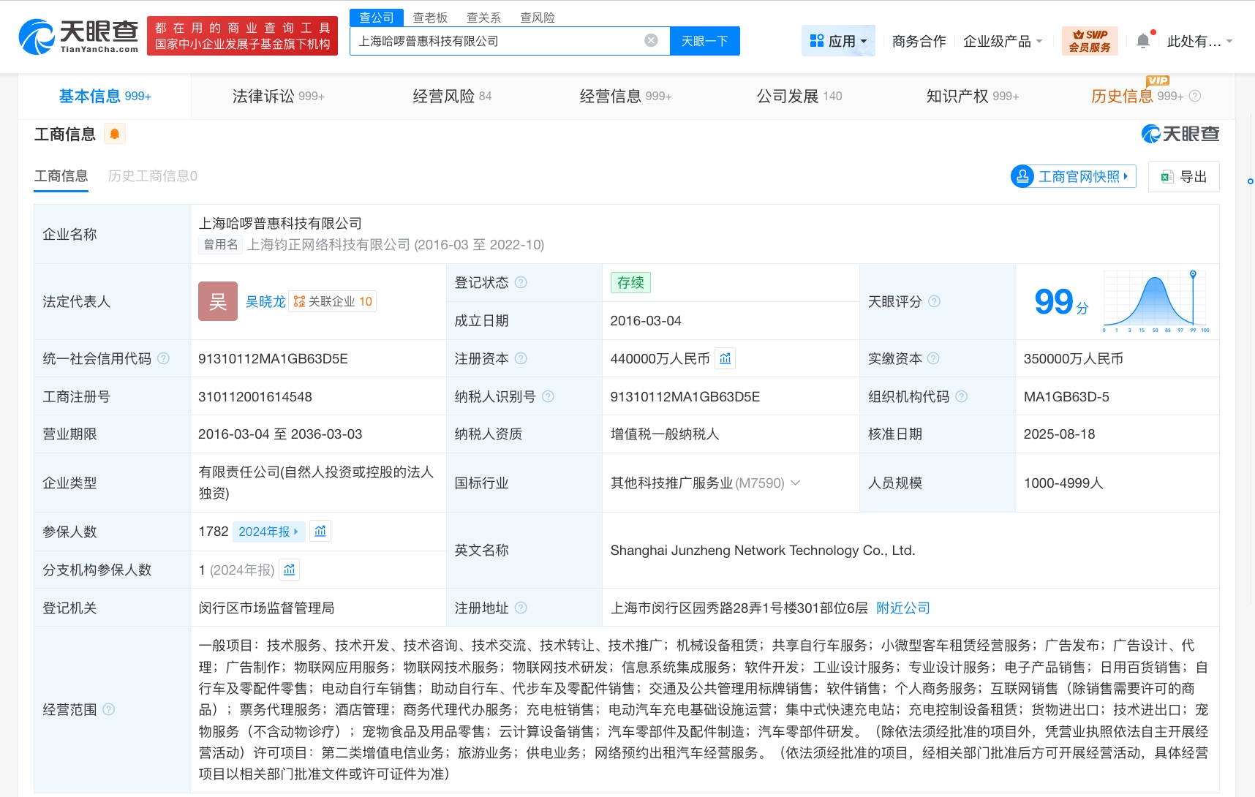1255x797 pixels.
Task: Click the chart icon next to 参保人数 1782
Action: pyautogui.click(x=320, y=532)
